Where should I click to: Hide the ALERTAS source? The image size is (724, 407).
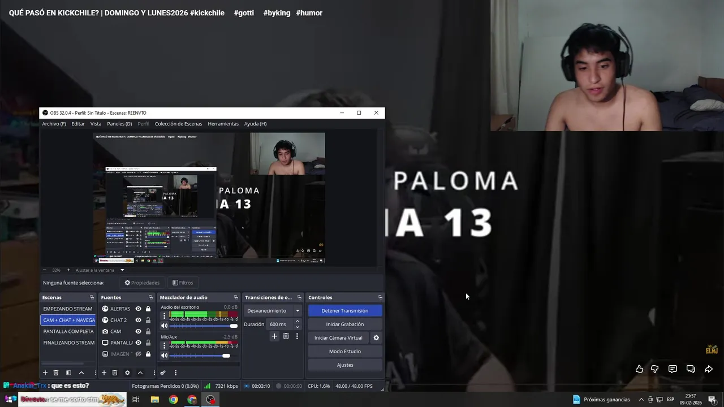pos(138,309)
